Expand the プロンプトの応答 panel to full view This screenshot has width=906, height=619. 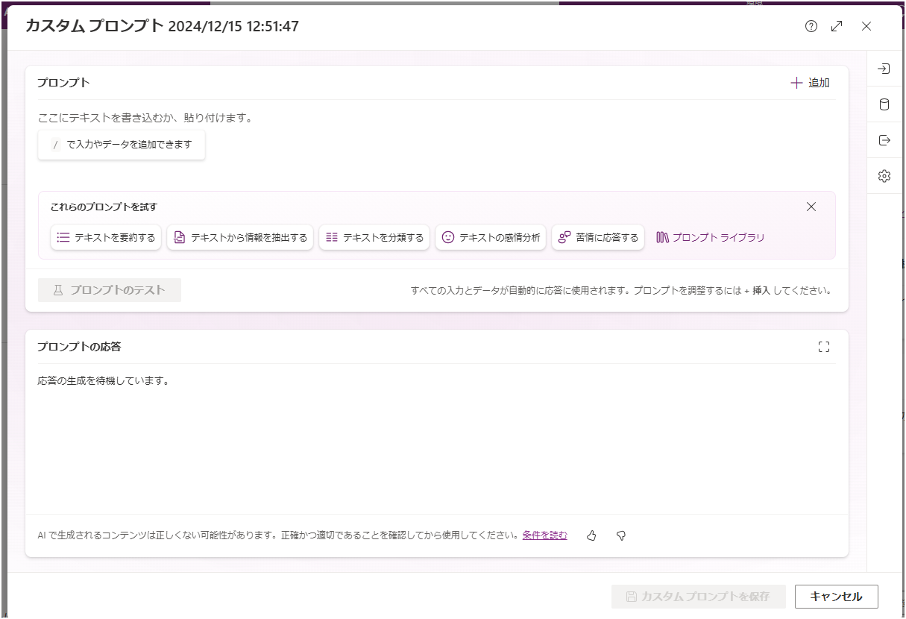tap(823, 347)
